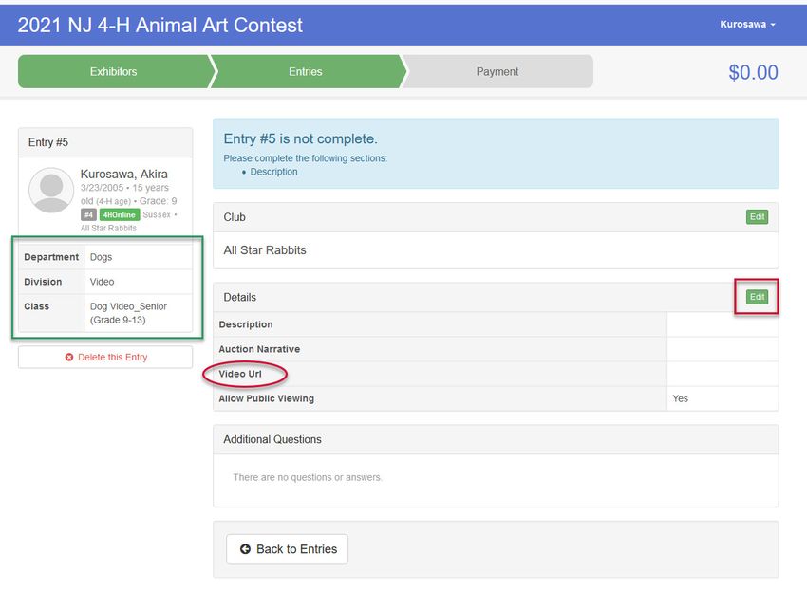Click the 2021 NJ 4-H Animal Art Contest title
The width and height of the screenshot is (807, 590).
coord(160,26)
